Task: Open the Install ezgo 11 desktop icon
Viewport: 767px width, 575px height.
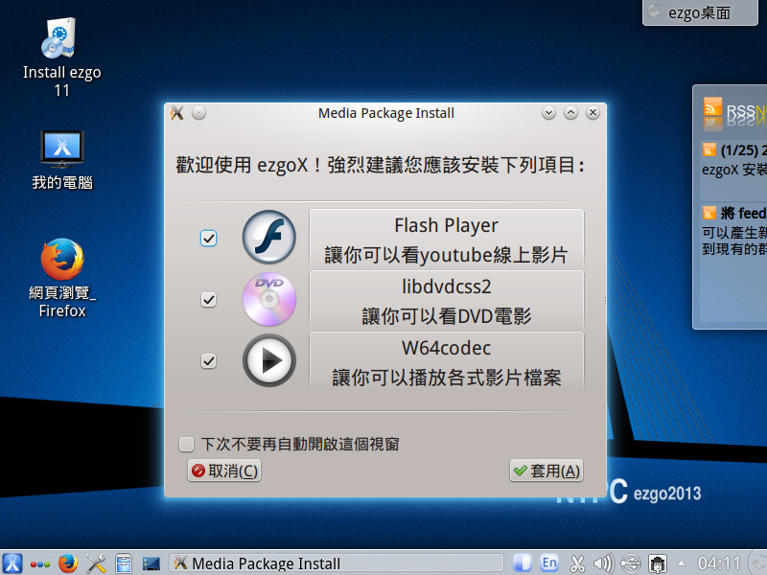Action: tap(61, 57)
